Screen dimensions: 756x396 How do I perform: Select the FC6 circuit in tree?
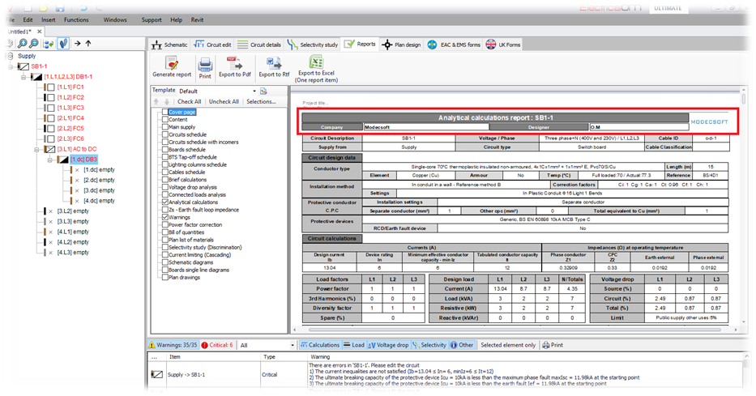(x=70, y=138)
